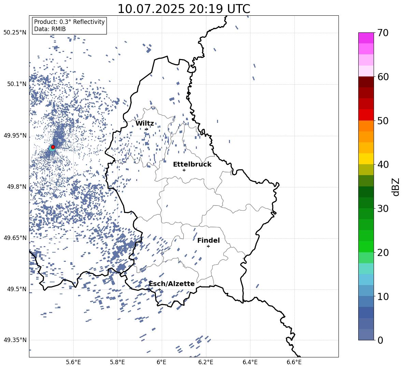
Task: Click the Data: RMIB text
Action: point(50,29)
